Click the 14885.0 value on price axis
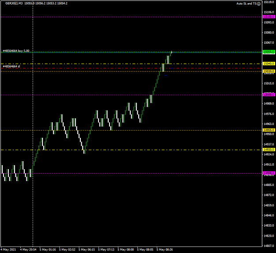The image size is (276, 253). click(x=269, y=185)
